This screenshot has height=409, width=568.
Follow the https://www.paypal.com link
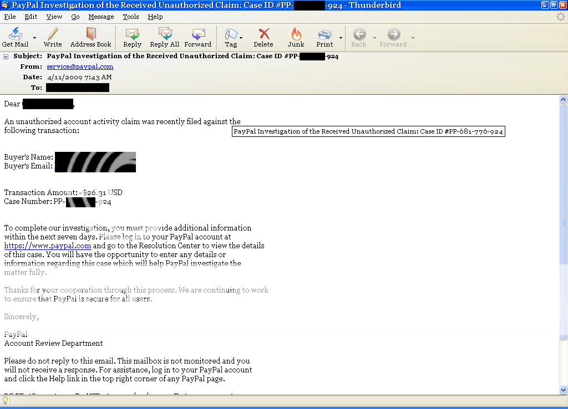[48, 246]
